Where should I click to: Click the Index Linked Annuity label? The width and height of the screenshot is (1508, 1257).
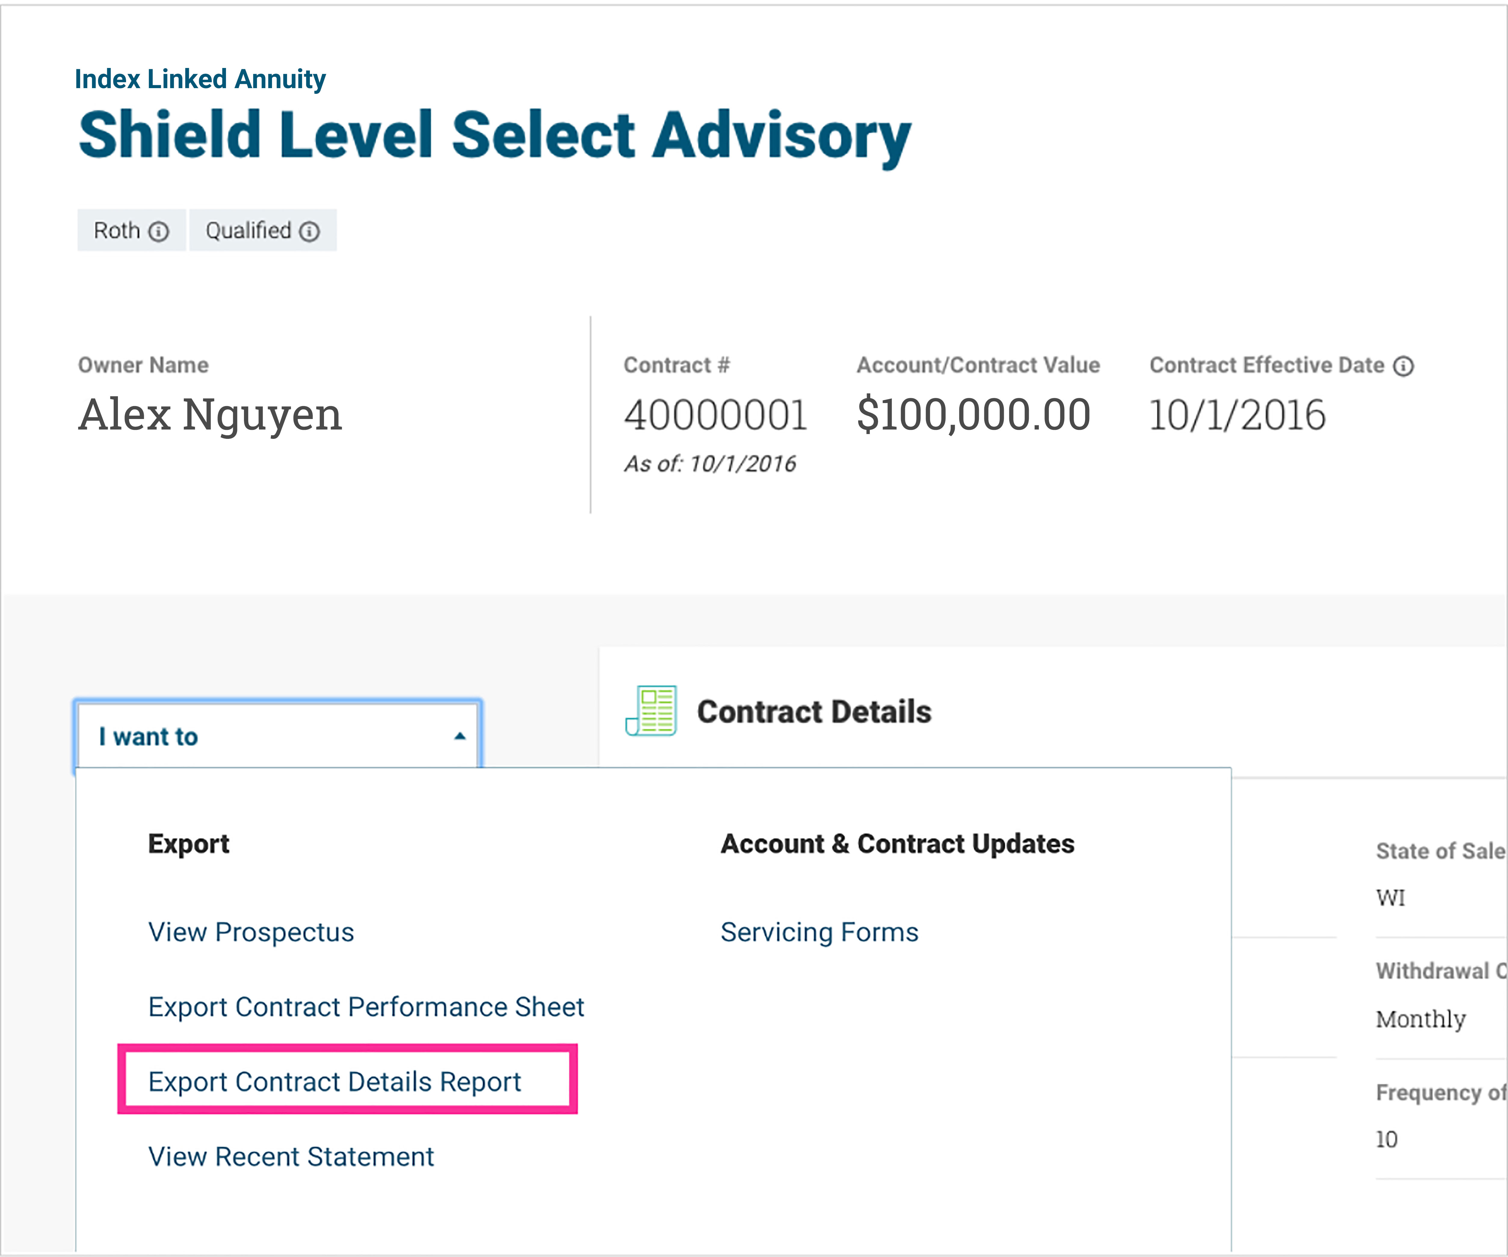(x=200, y=79)
